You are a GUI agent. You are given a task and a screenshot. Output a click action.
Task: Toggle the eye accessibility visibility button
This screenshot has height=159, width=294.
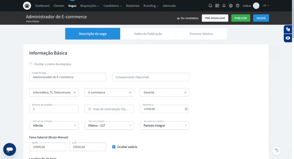(x=288, y=38)
